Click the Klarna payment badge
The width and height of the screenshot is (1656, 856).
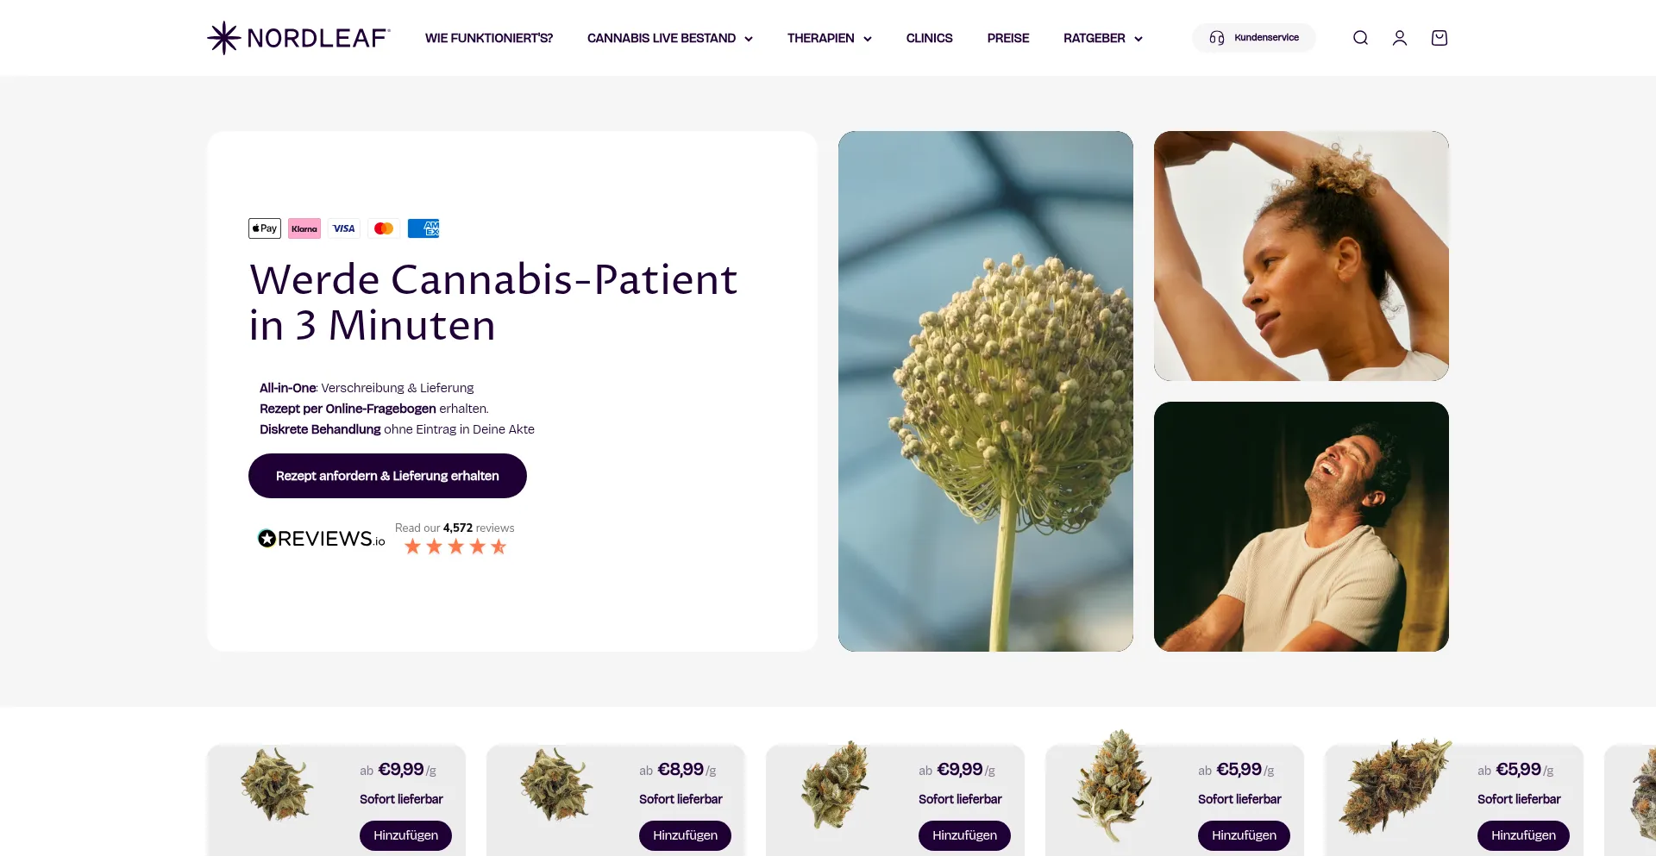coord(304,228)
